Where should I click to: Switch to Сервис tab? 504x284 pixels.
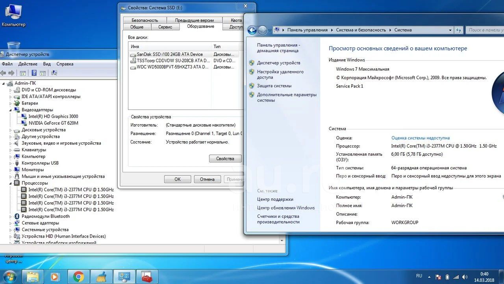[165, 27]
